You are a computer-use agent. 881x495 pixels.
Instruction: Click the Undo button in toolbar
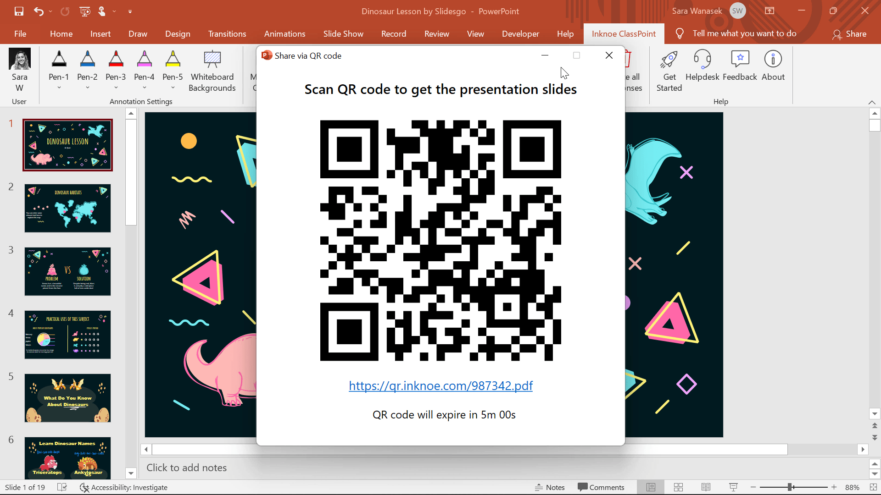[x=38, y=11]
